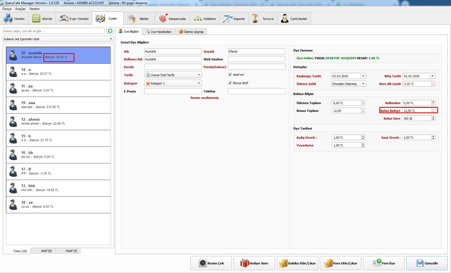The height and width of the screenshot is (273, 451).
Task: Open E-pin Yönetimi gamepad icon
Action: point(64,19)
